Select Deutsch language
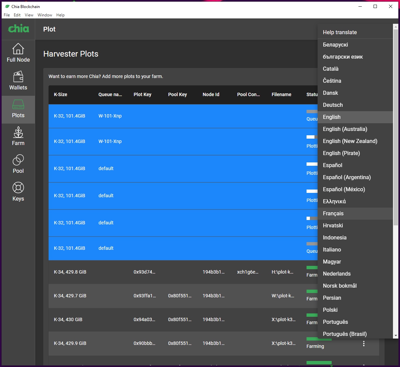This screenshot has height=367, width=400. click(355, 105)
